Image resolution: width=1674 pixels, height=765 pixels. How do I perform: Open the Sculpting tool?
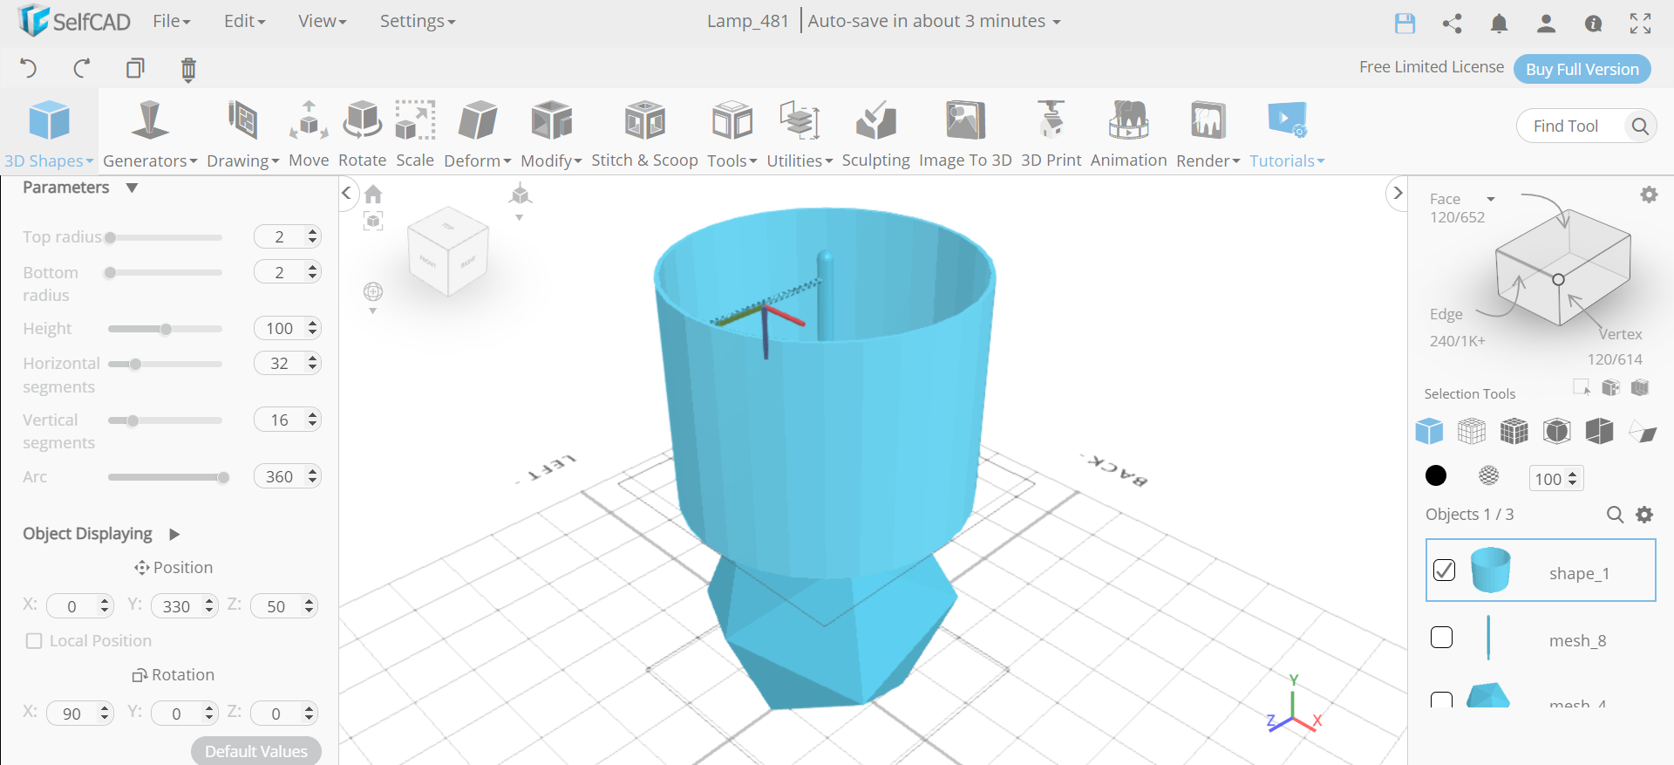coord(875,133)
